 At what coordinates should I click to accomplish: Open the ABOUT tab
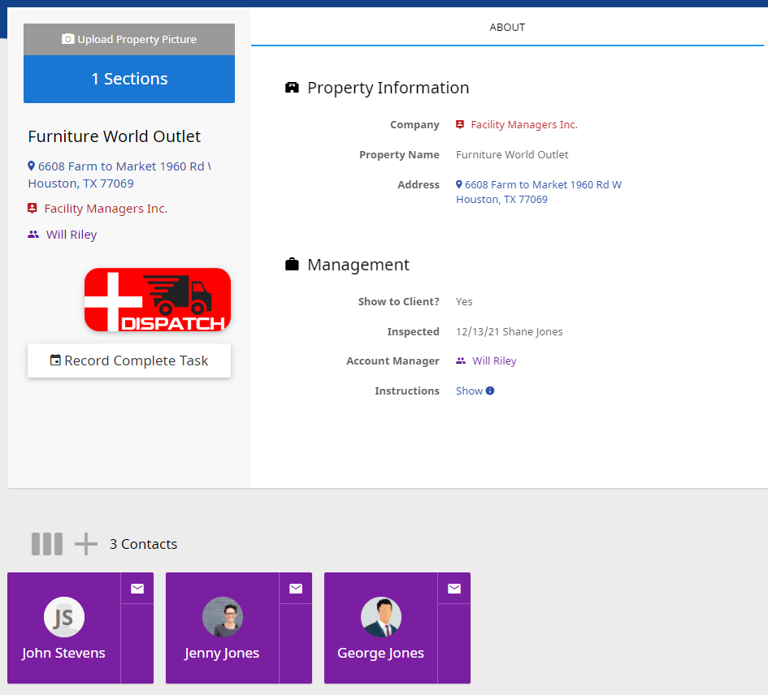coord(507,28)
